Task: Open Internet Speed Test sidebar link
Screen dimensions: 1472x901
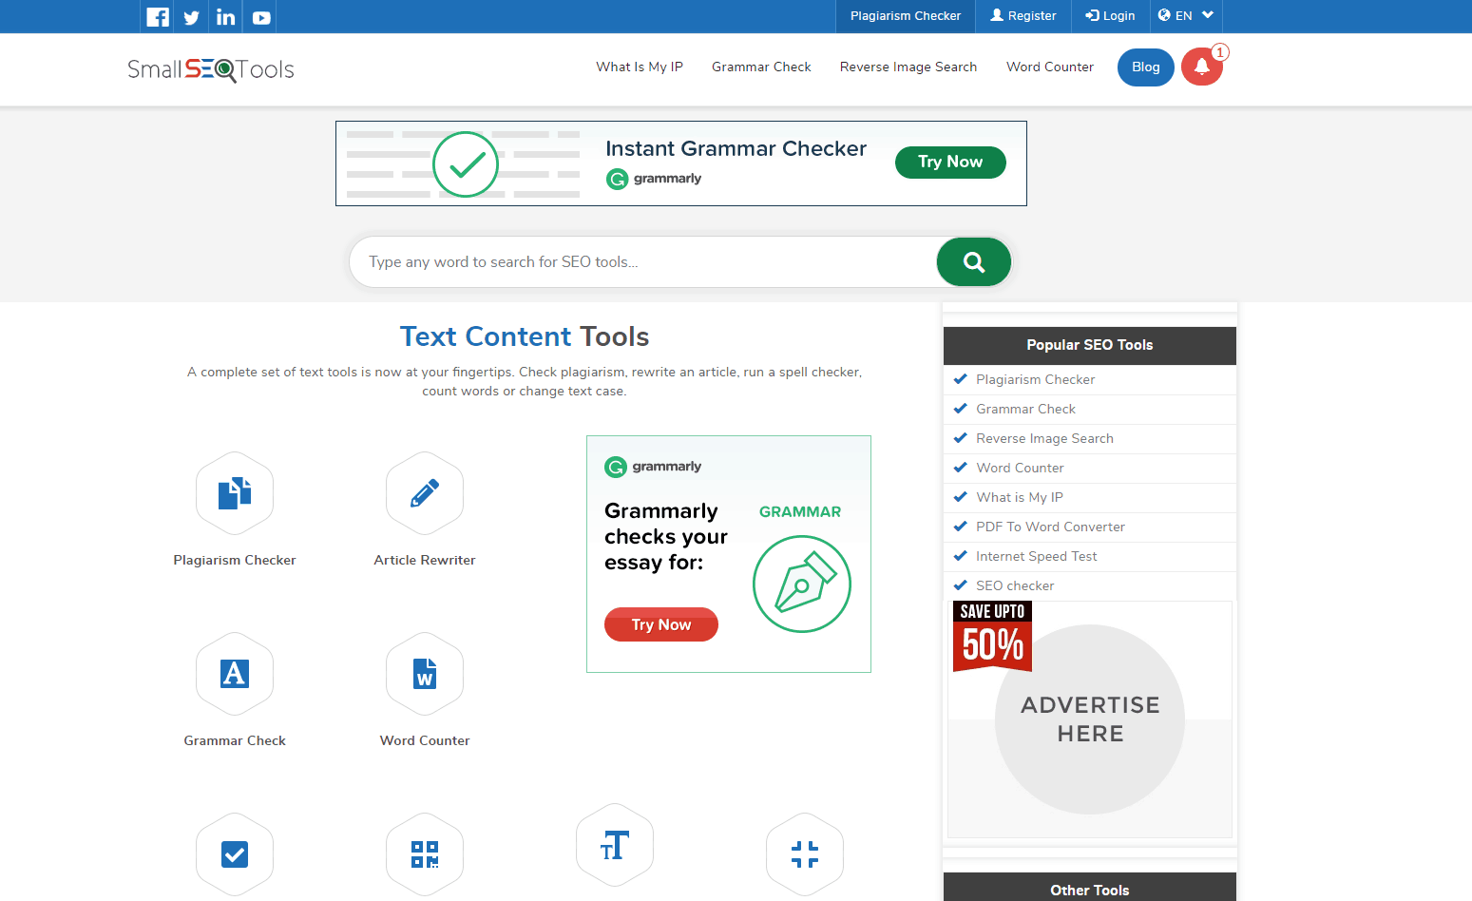Action: [1036, 556]
